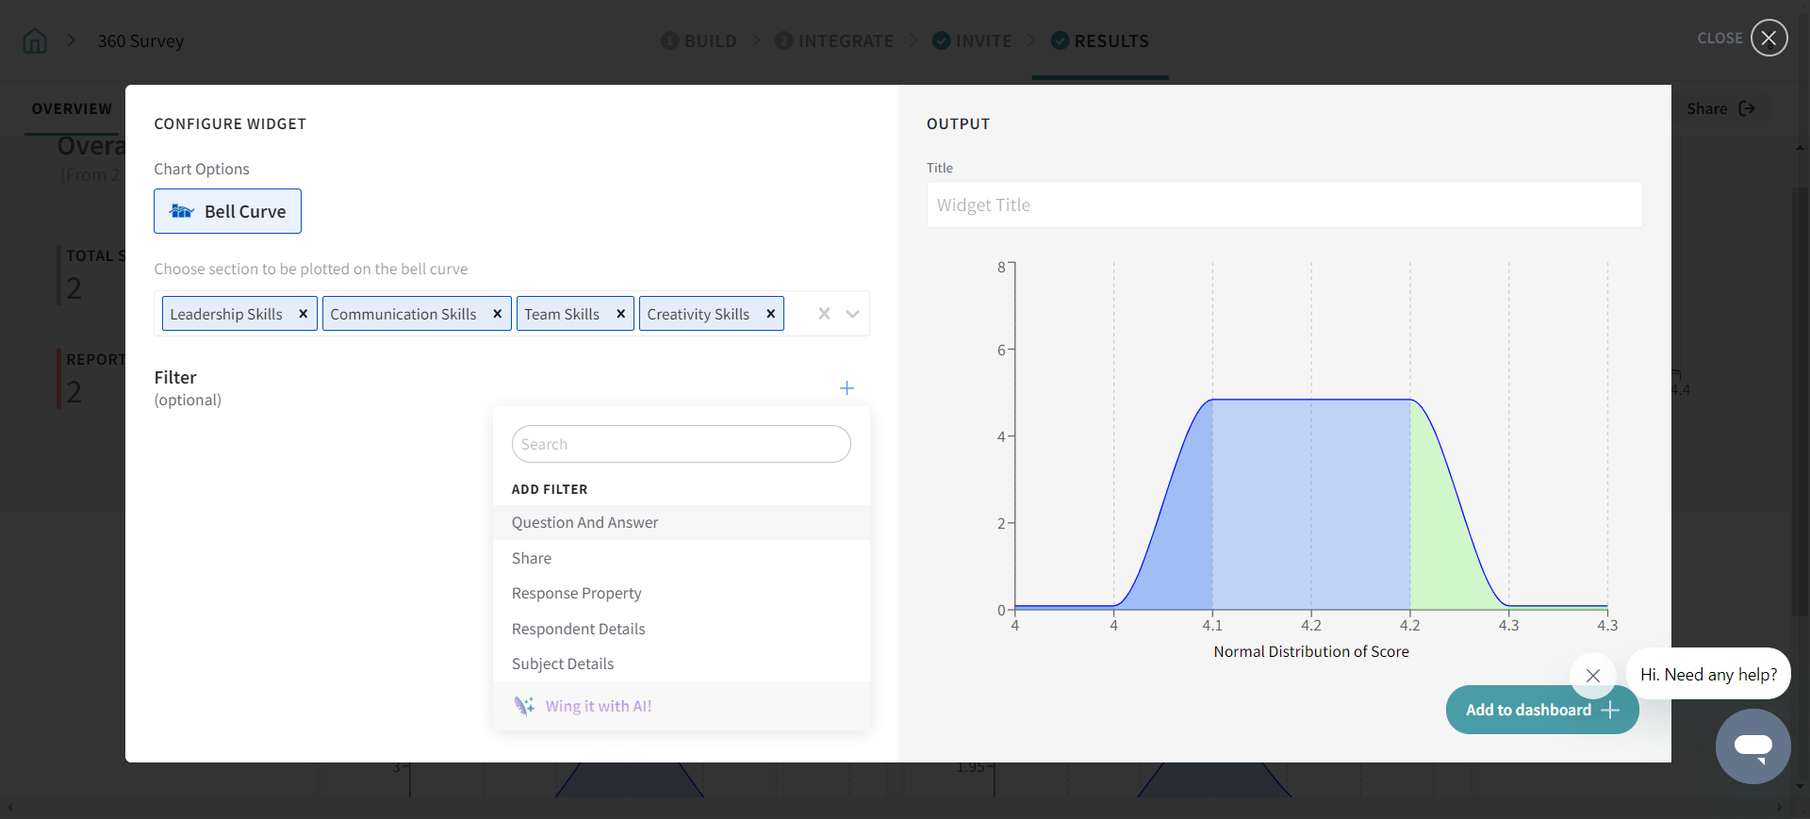Choose the Share filter option
Image resolution: width=1810 pixels, height=819 pixels.
[532, 558]
